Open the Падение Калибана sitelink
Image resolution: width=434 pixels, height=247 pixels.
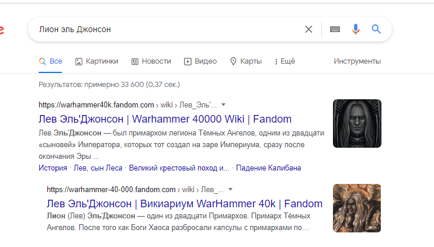(269, 168)
